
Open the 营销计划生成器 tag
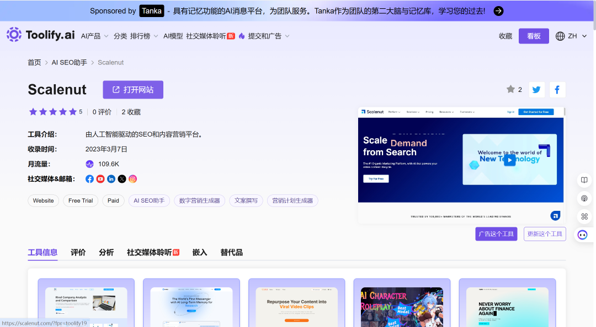click(292, 201)
